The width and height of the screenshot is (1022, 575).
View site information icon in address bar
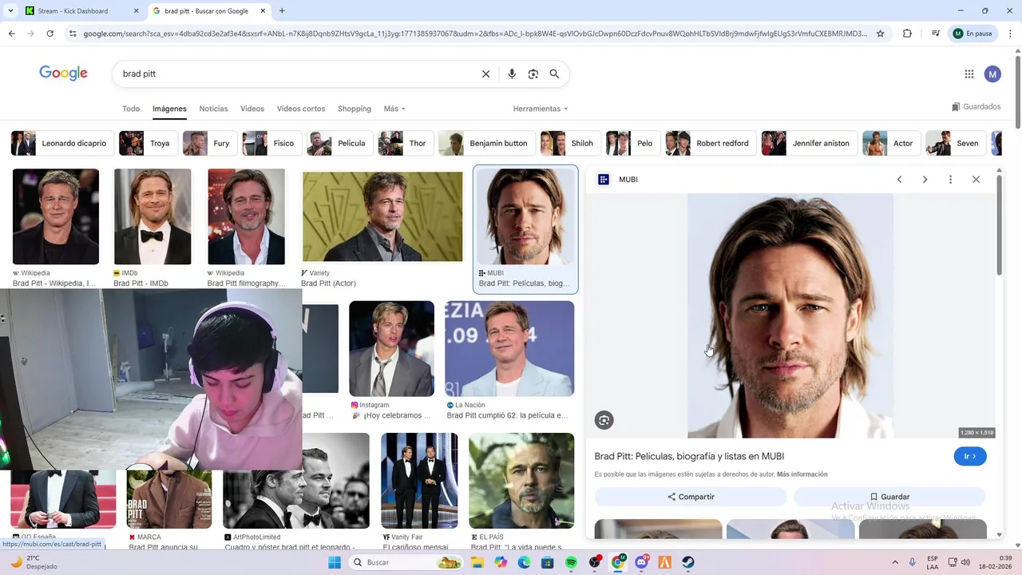(73, 34)
